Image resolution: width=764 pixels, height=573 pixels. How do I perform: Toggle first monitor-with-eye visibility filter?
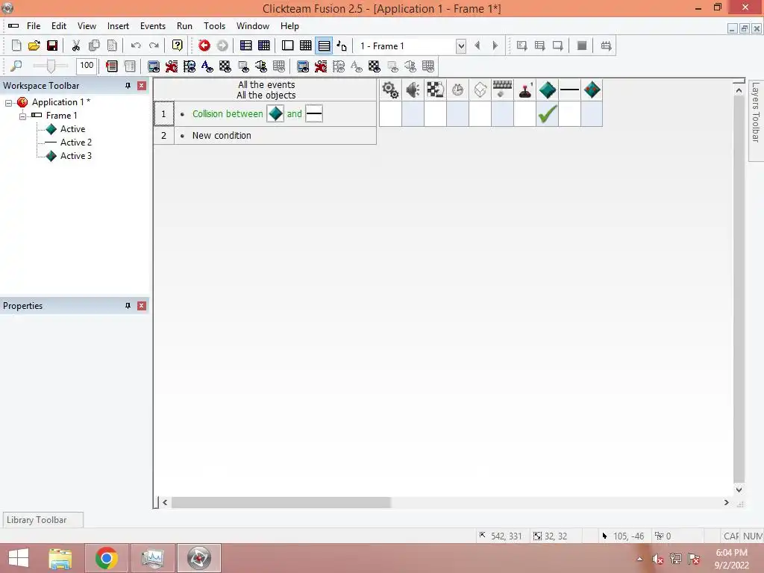pyautogui.click(x=154, y=66)
